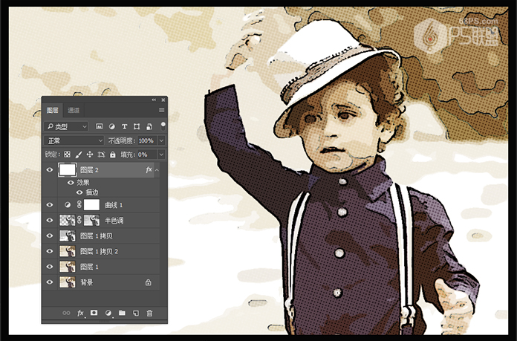Toggle visibility of 图层 2
The width and height of the screenshot is (517, 341).
point(50,170)
